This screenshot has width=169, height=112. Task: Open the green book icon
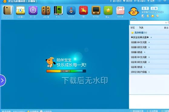point(58,10)
